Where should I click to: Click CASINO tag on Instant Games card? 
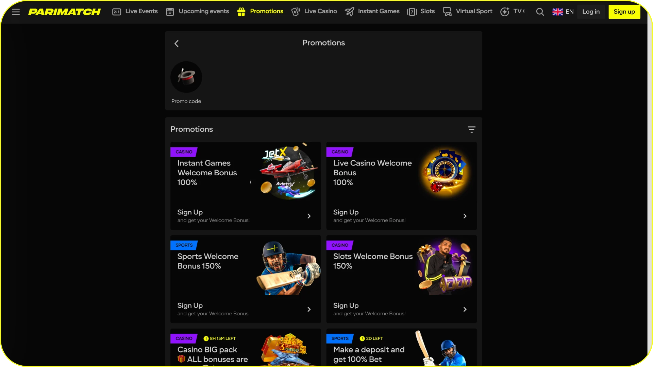tap(184, 152)
